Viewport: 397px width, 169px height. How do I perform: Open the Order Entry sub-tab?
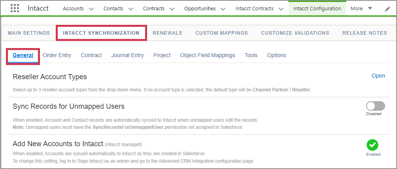coord(57,56)
